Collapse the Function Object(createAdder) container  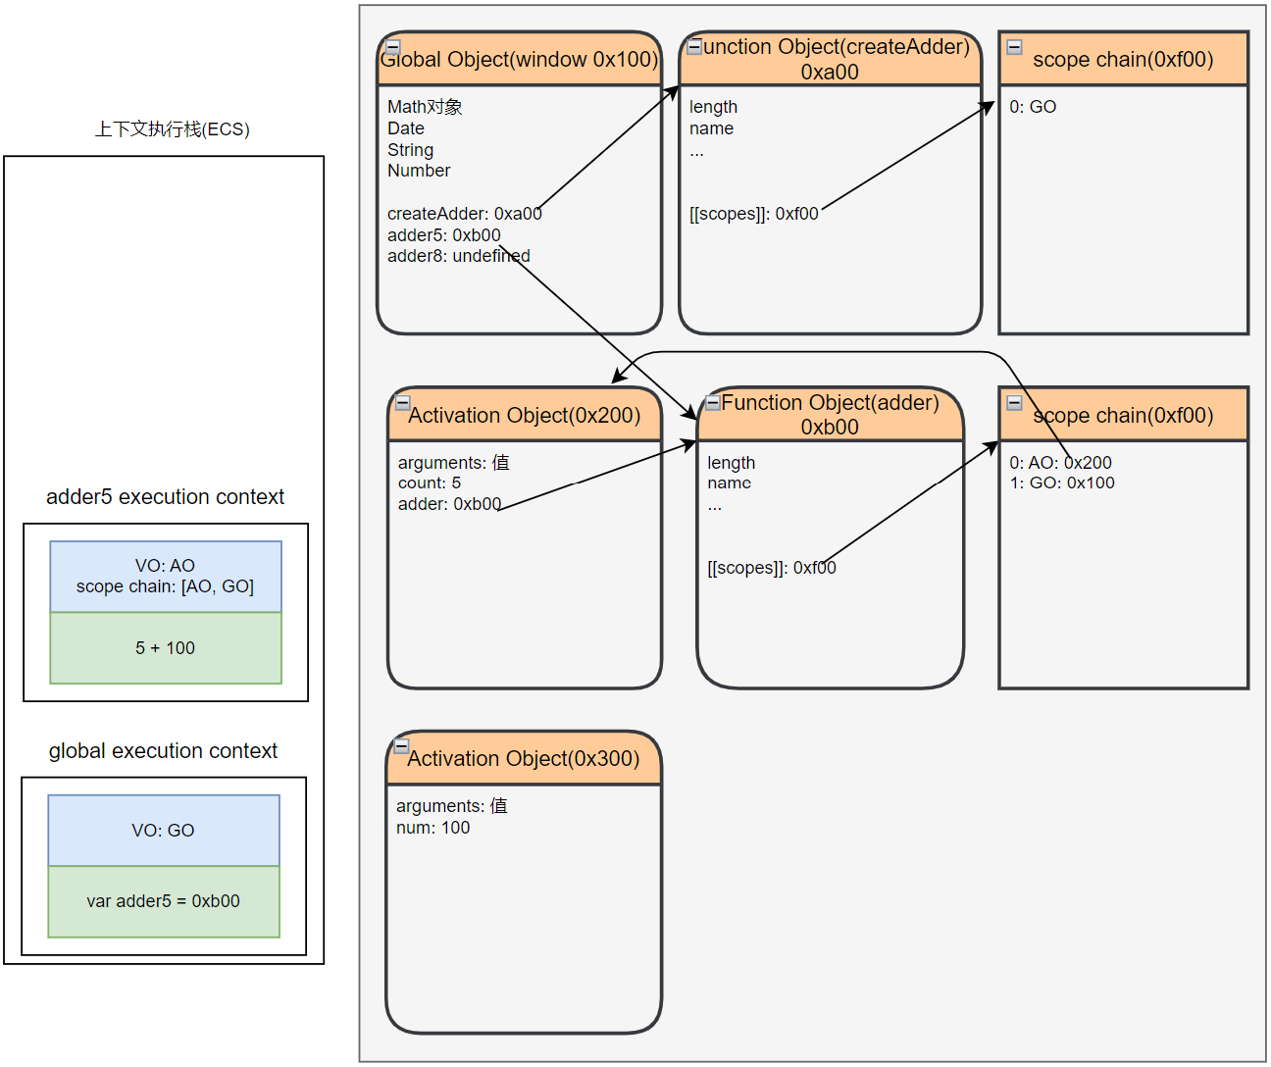pyautogui.click(x=694, y=46)
